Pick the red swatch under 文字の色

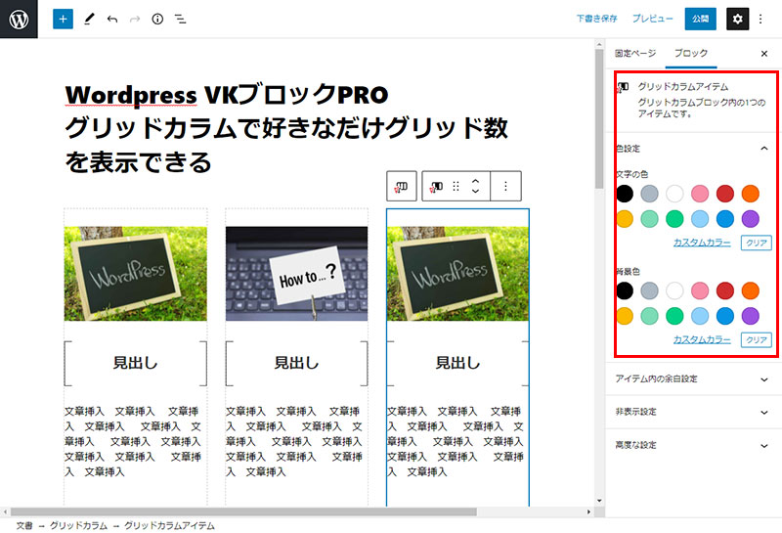(724, 194)
